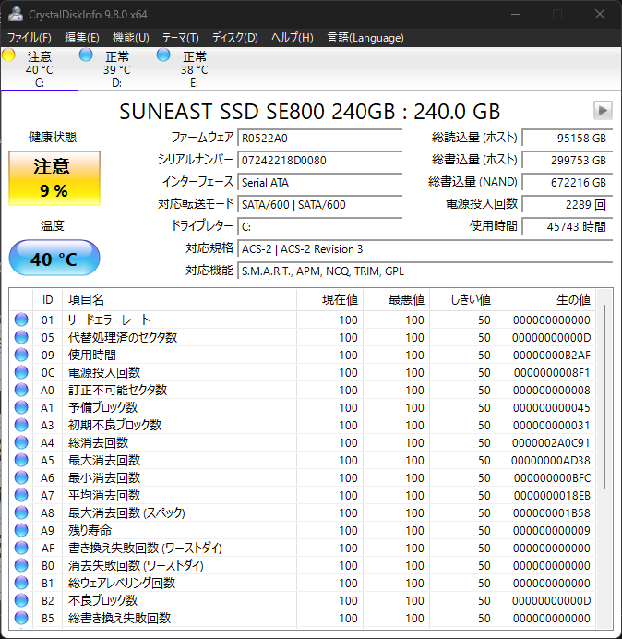The height and width of the screenshot is (639, 622).
Task: Click the serial number field 07242218D0080
Action: [x=320, y=160]
